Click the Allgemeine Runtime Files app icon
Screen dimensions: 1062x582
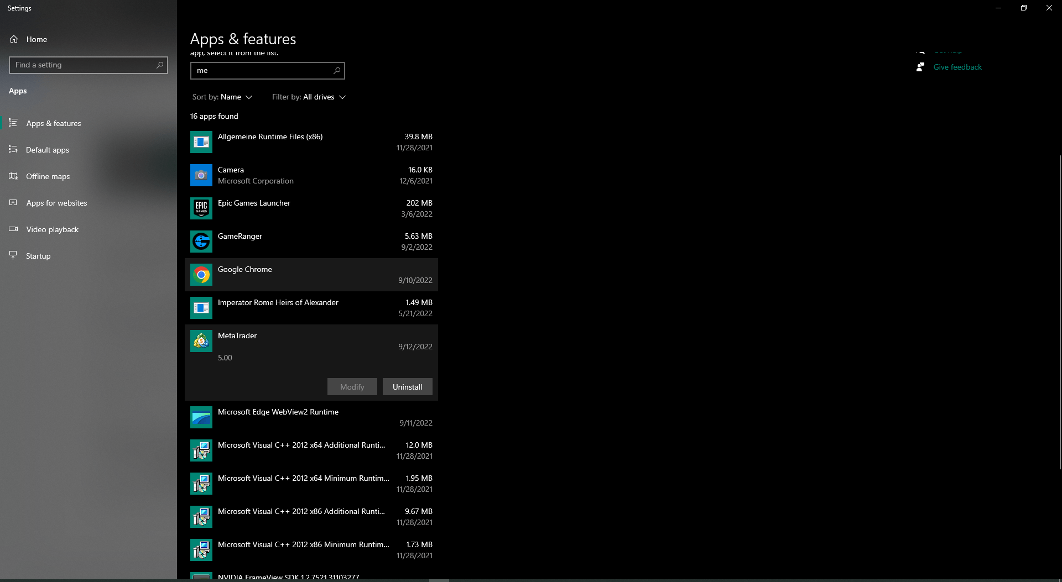(201, 142)
